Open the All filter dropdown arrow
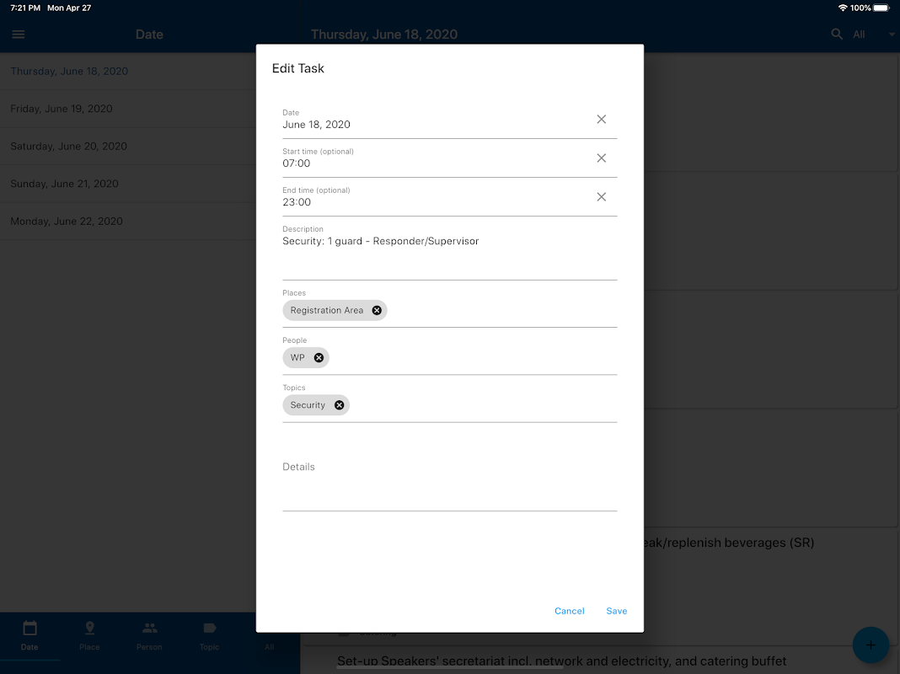 tap(892, 35)
